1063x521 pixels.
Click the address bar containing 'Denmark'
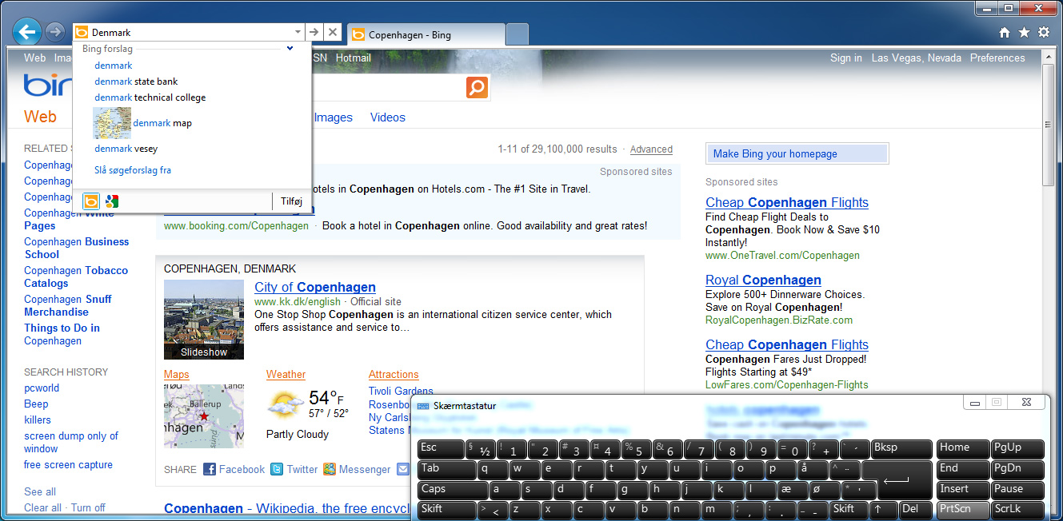click(190, 33)
